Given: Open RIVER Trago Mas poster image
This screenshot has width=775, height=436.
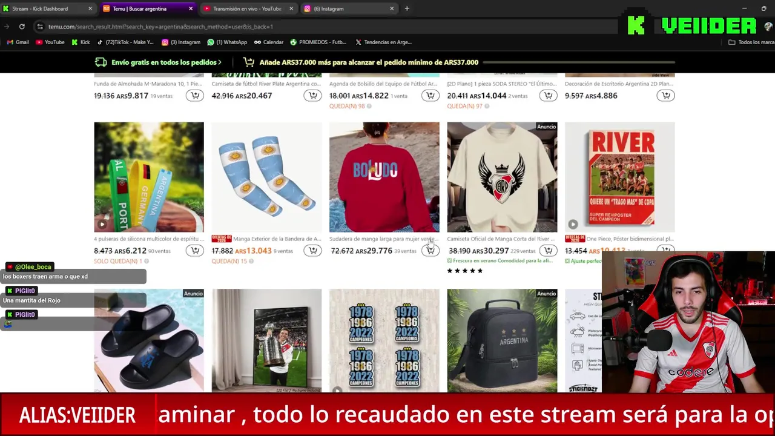Looking at the screenshot, I should coord(620,177).
